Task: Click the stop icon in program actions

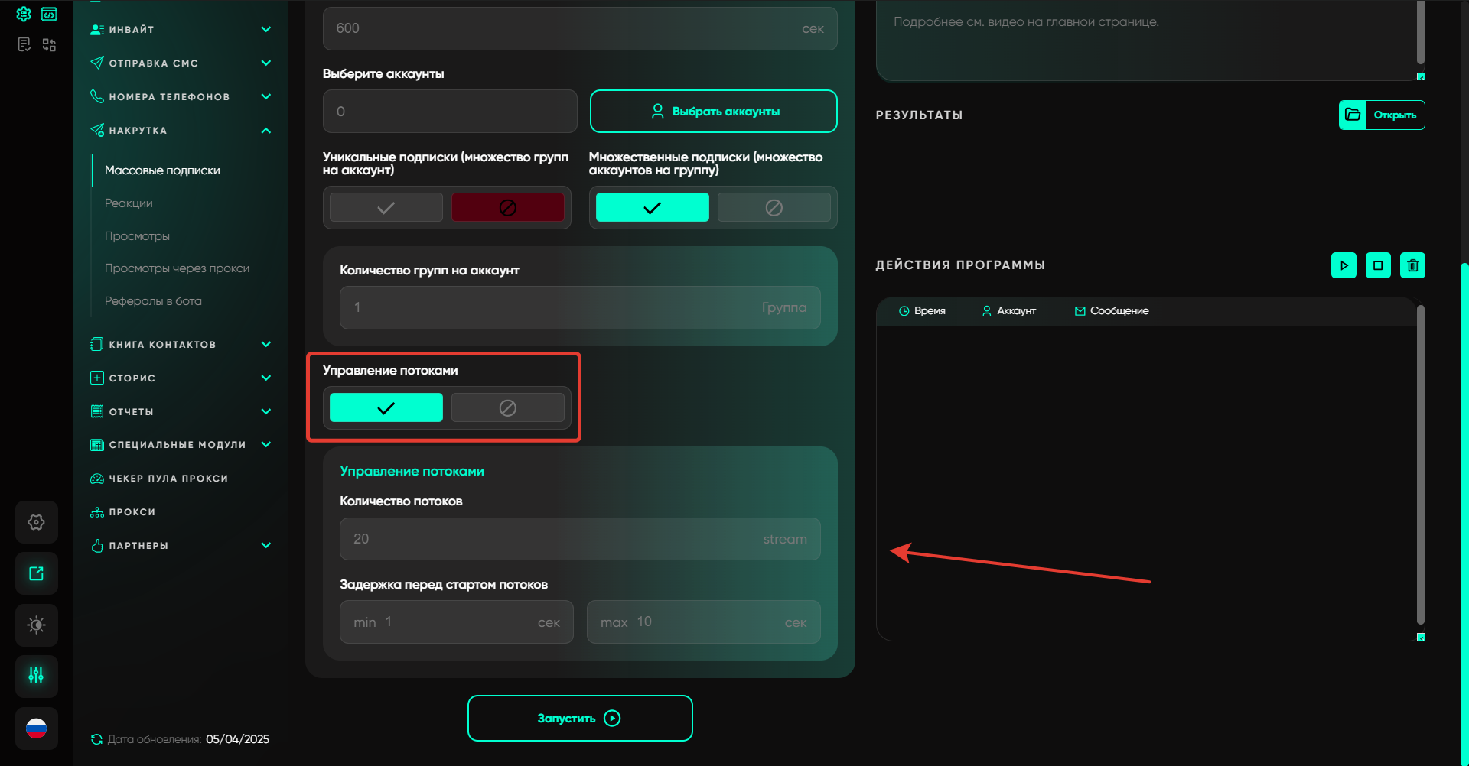Action: tap(1378, 265)
